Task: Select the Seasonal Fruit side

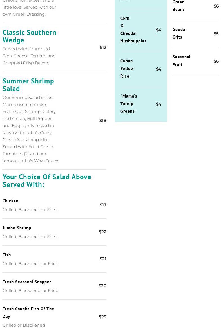Action: coord(181,61)
